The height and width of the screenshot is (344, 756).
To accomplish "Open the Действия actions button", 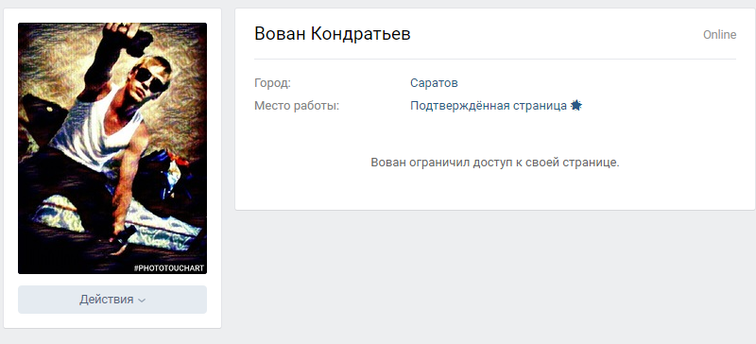I will (112, 300).
